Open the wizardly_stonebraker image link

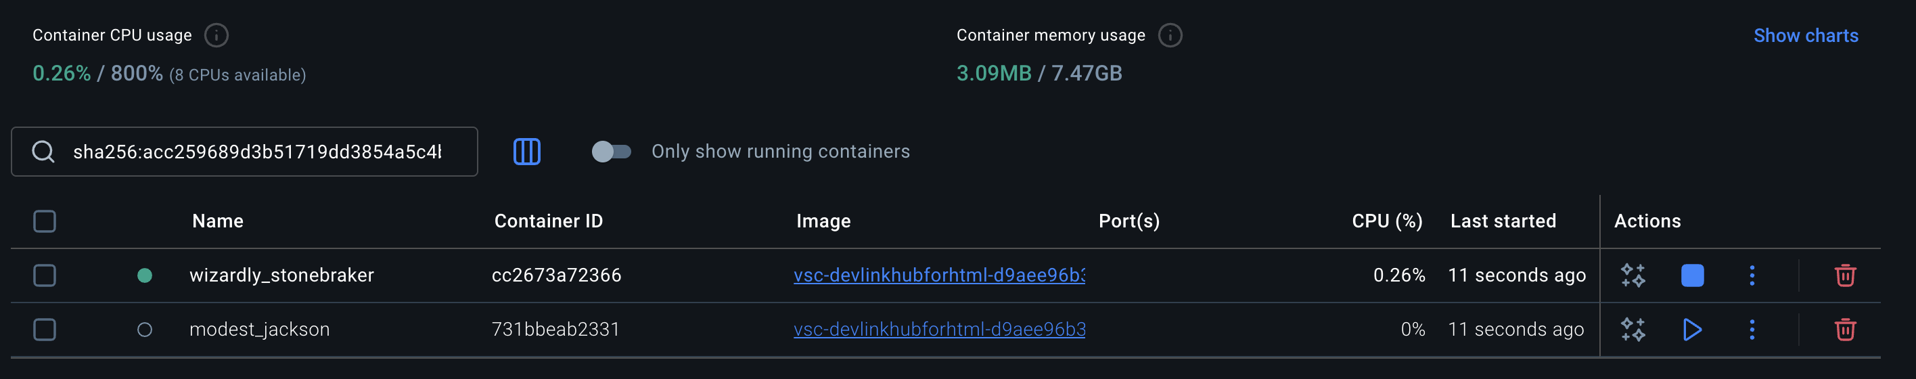(938, 275)
